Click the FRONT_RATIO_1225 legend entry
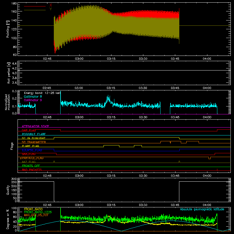 [x=38, y=212]
